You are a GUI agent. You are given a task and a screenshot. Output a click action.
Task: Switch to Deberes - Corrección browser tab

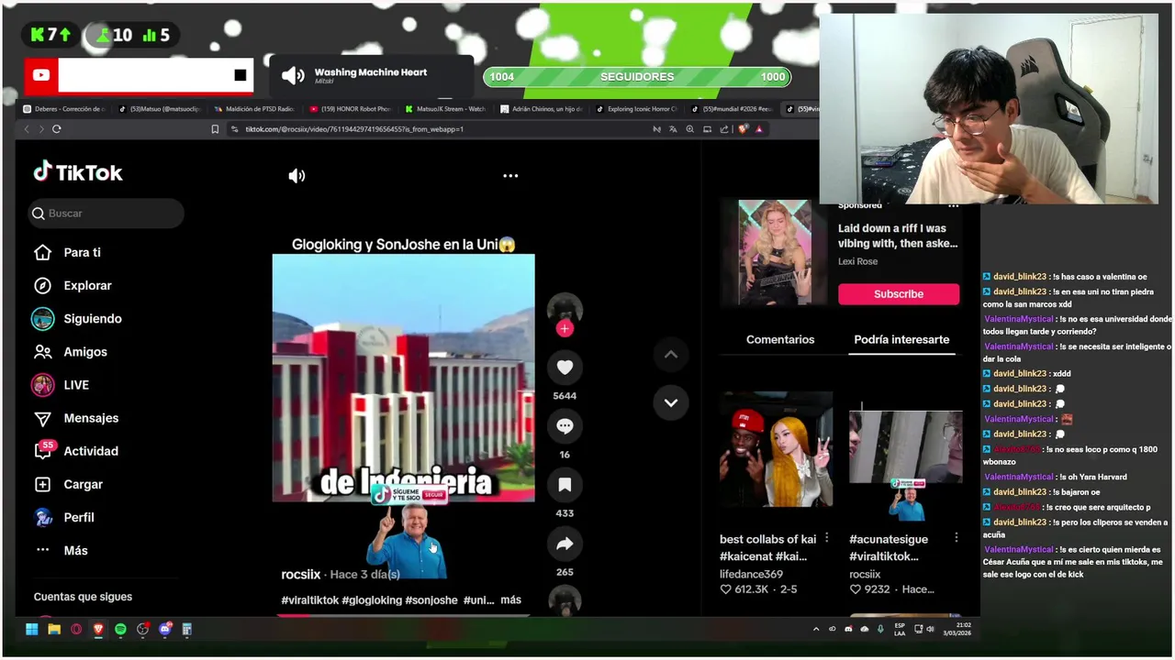coord(64,109)
